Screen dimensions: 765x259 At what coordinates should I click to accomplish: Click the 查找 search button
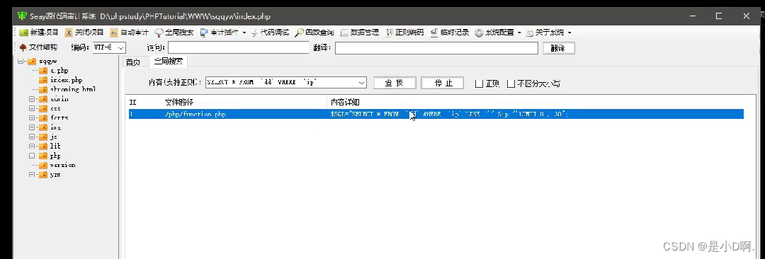(395, 83)
